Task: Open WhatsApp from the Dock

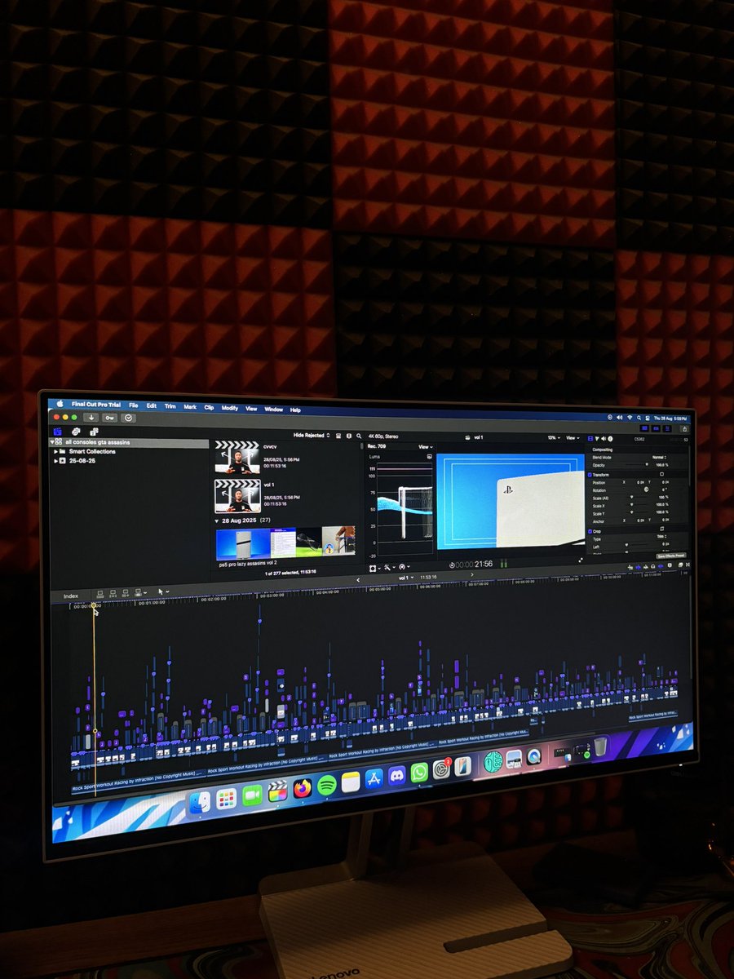Action: point(419,773)
